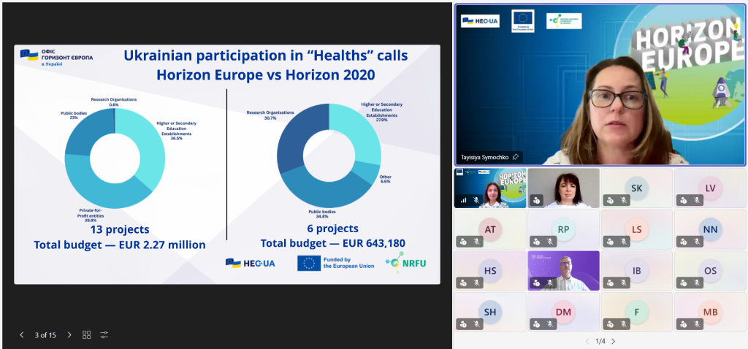Select the SH participant avatar

[x=490, y=312]
